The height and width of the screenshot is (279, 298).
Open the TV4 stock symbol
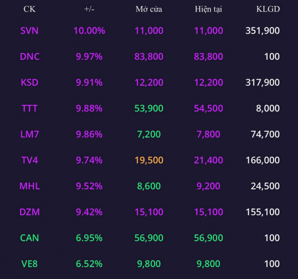point(29,160)
